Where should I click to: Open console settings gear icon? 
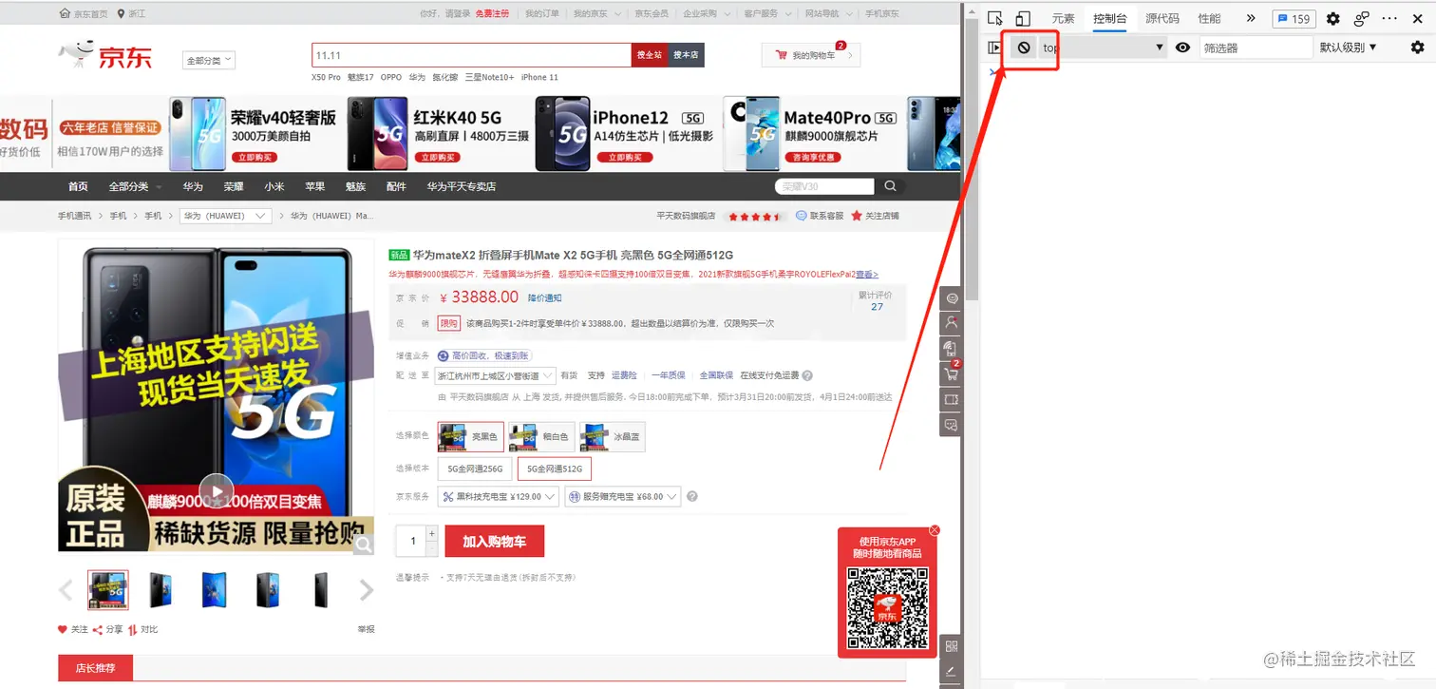[x=1418, y=48]
